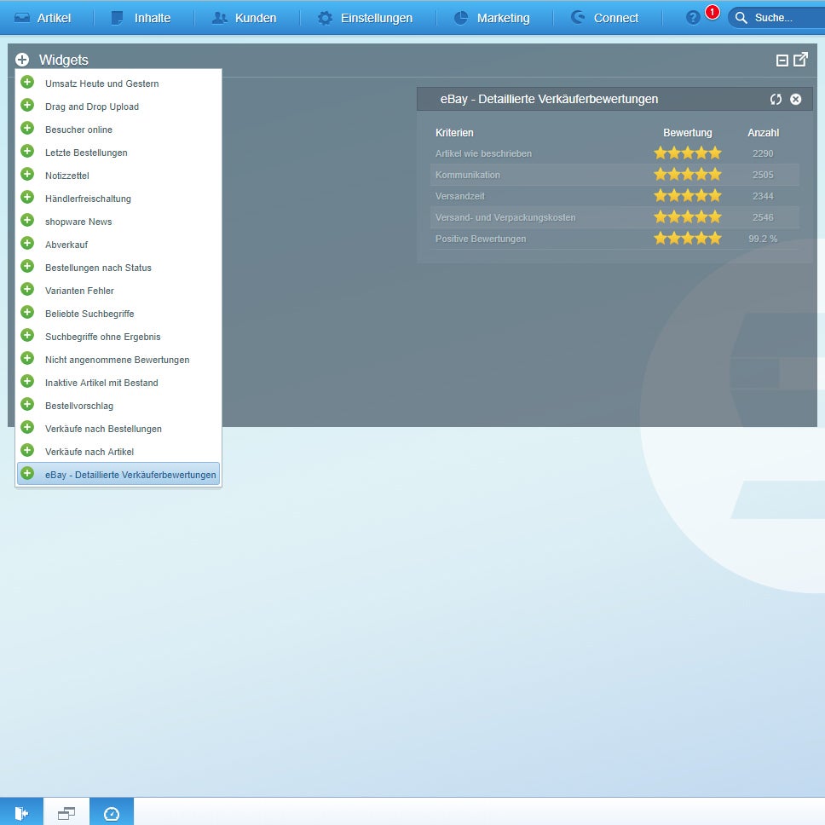Close the eBay Verkäuferbewertungen widget

795,100
